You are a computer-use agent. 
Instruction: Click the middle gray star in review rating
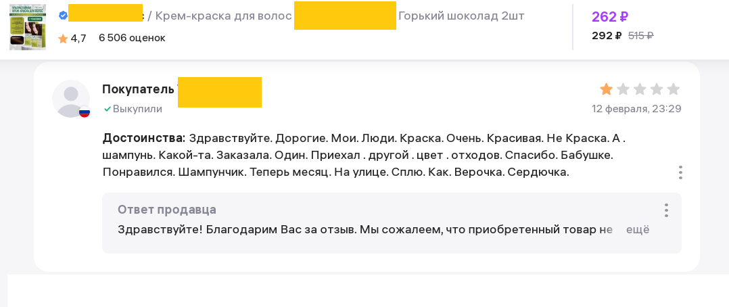[x=640, y=89]
